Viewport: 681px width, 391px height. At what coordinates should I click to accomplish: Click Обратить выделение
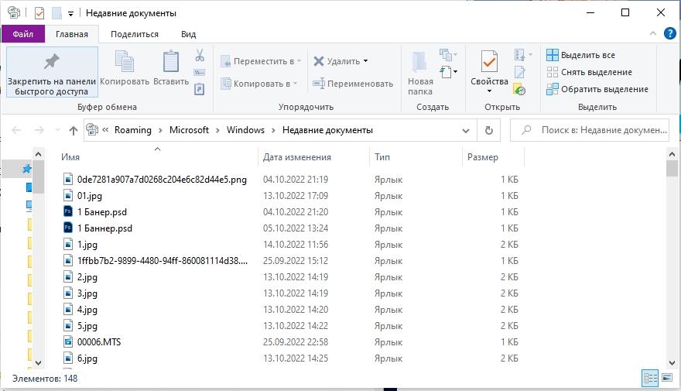pyautogui.click(x=597, y=89)
